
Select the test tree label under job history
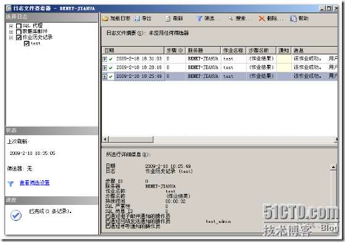point(35,44)
